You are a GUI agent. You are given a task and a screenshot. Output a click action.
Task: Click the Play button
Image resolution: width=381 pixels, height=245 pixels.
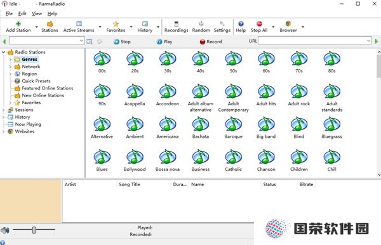pyautogui.click(x=164, y=42)
